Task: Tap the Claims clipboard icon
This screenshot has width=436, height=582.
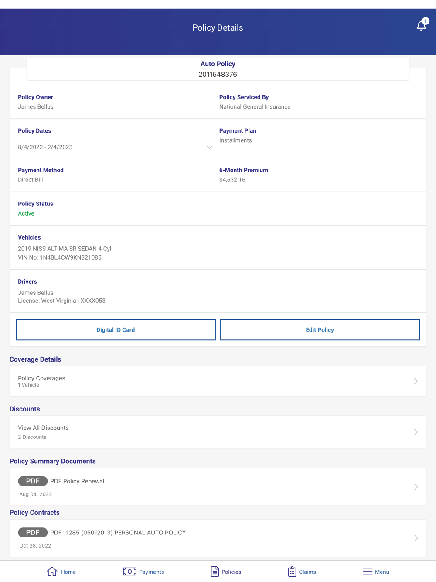Action: [x=292, y=572]
